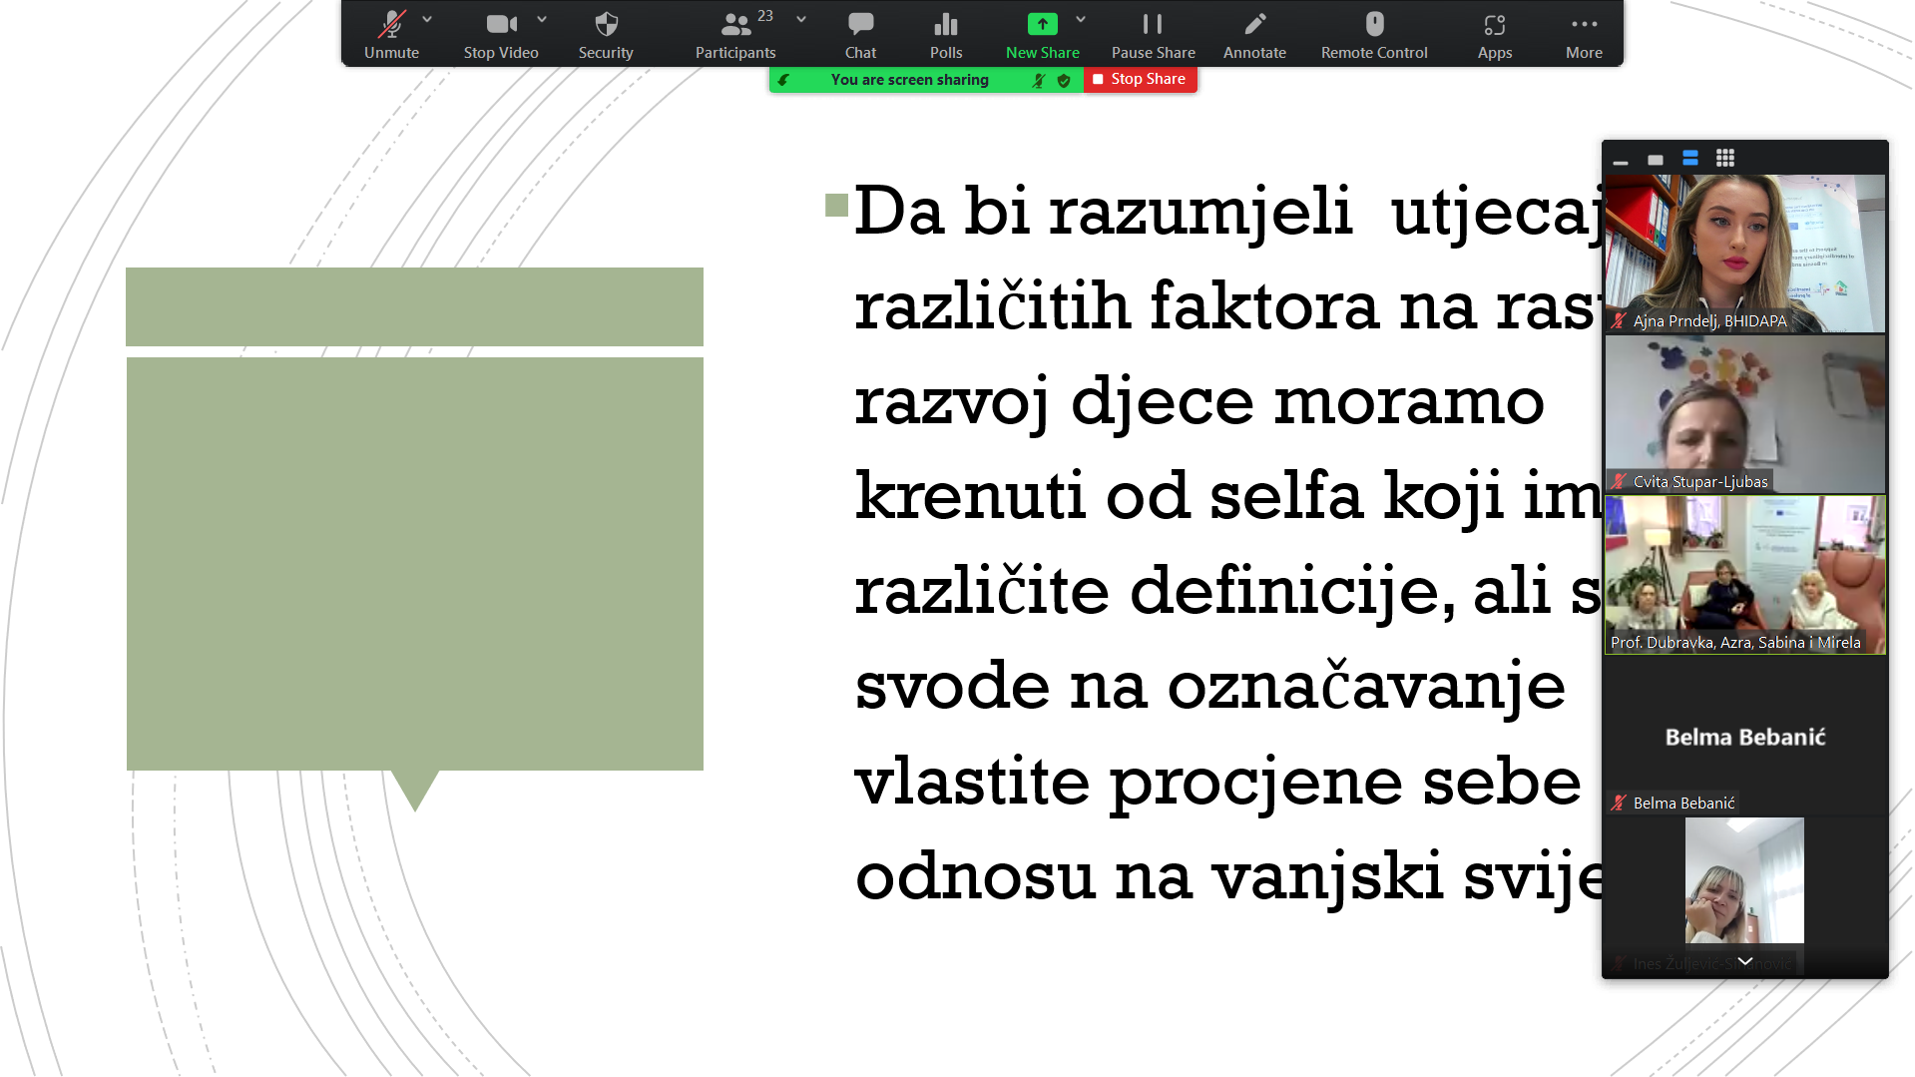Click the red Stop Share button

click(x=1140, y=79)
